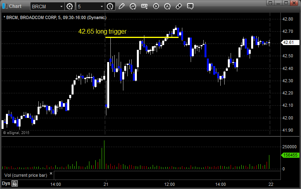
Task: Close the chart window with red X
Action: point(294,3)
